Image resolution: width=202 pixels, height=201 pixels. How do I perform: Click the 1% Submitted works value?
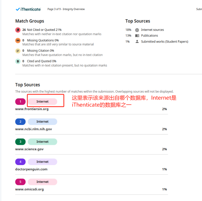(x=128, y=42)
